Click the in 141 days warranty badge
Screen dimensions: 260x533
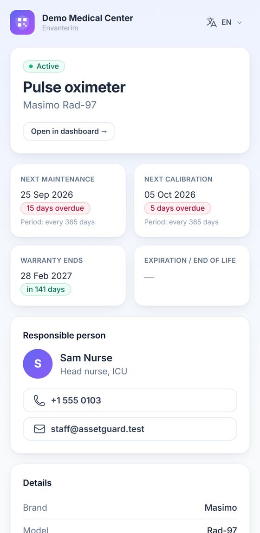46,289
